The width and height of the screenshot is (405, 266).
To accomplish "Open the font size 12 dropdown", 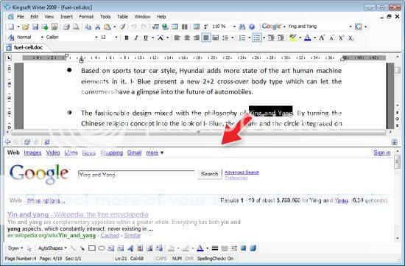I will (116, 38).
